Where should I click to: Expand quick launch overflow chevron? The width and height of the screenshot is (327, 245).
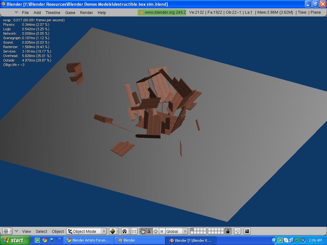pos(60,239)
